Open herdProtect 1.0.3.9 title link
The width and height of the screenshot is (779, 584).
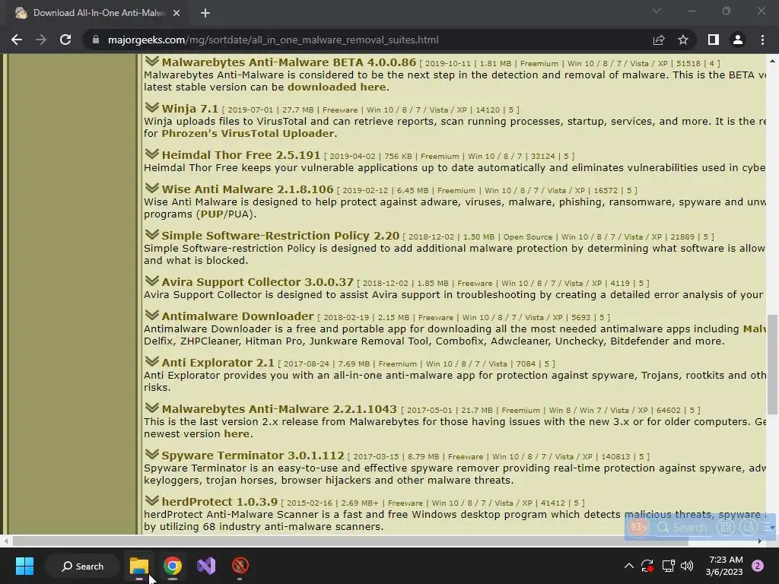220,502
